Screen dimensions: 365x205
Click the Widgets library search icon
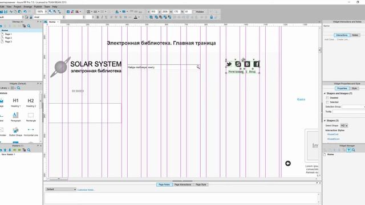coord(19,88)
